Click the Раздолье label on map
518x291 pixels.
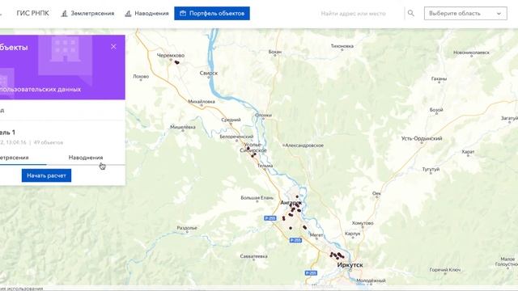pyautogui.click(x=187, y=228)
